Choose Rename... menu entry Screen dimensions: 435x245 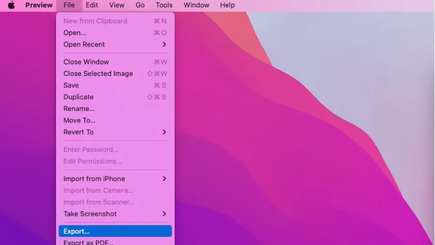pyautogui.click(x=79, y=108)
